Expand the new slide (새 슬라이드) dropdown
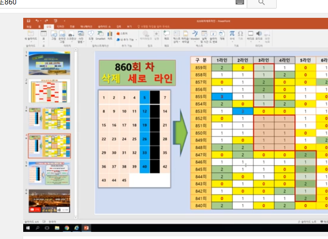 [31, 41]
